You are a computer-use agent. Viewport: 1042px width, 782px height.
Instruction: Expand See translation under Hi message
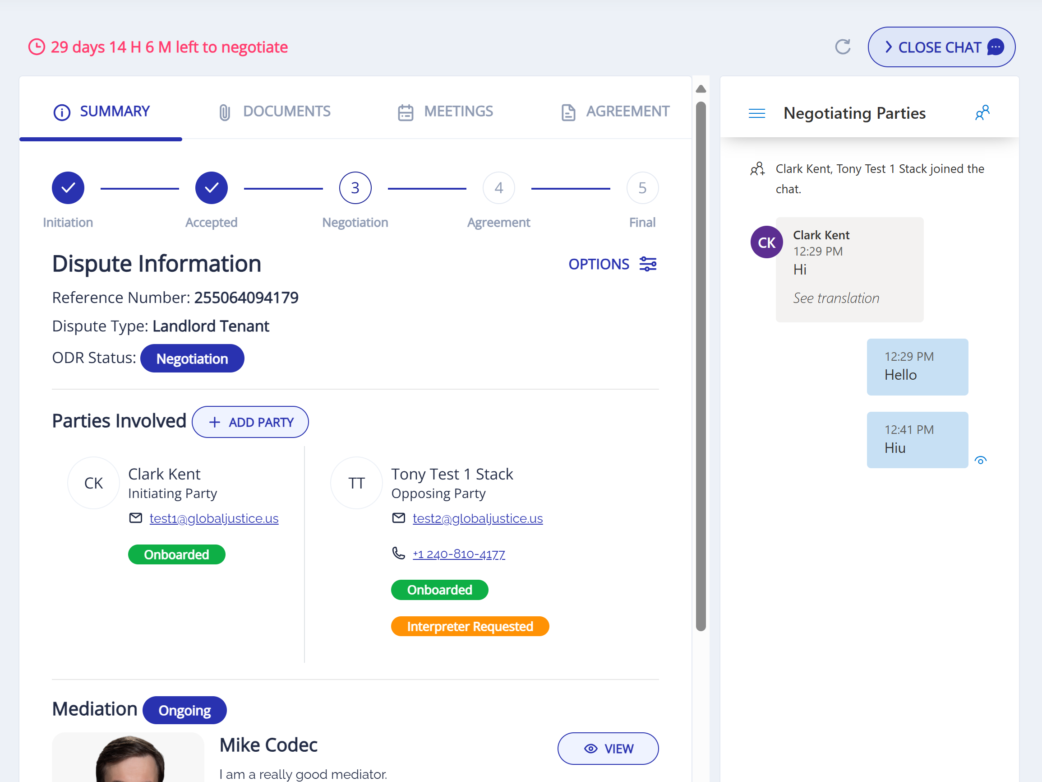click(x=836, y=298)
